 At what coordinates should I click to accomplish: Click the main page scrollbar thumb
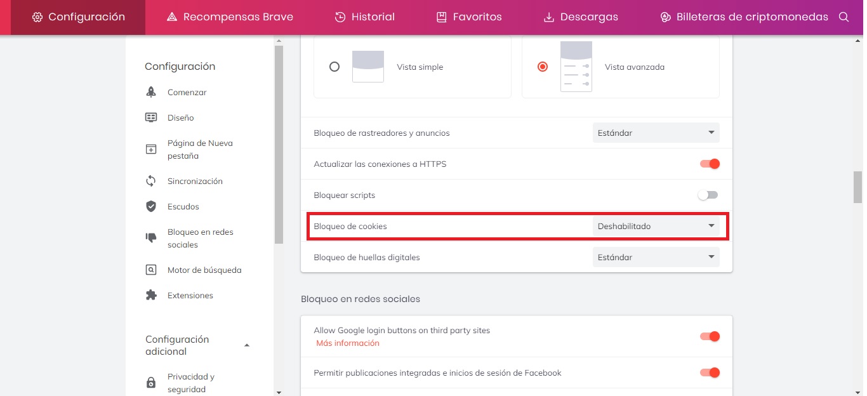click(x=858, y=187)
